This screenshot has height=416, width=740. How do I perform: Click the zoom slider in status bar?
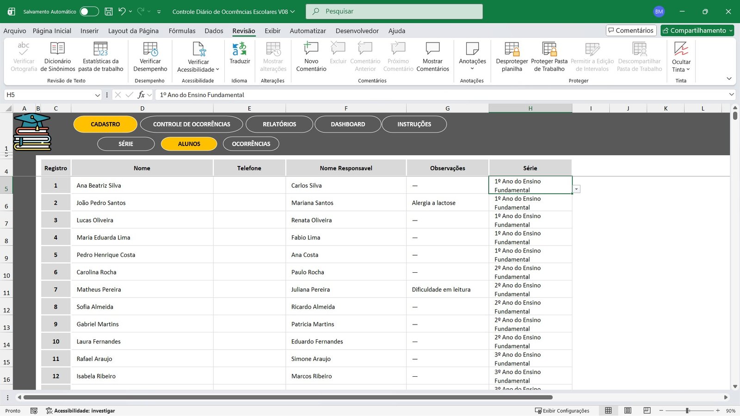click(x=688, y=410)
